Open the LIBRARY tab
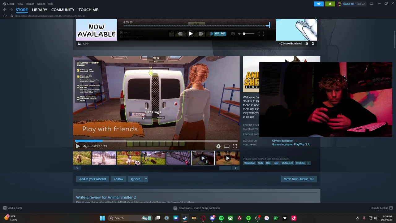This screenshot has width=396, height=223. [x=40, y=10]
